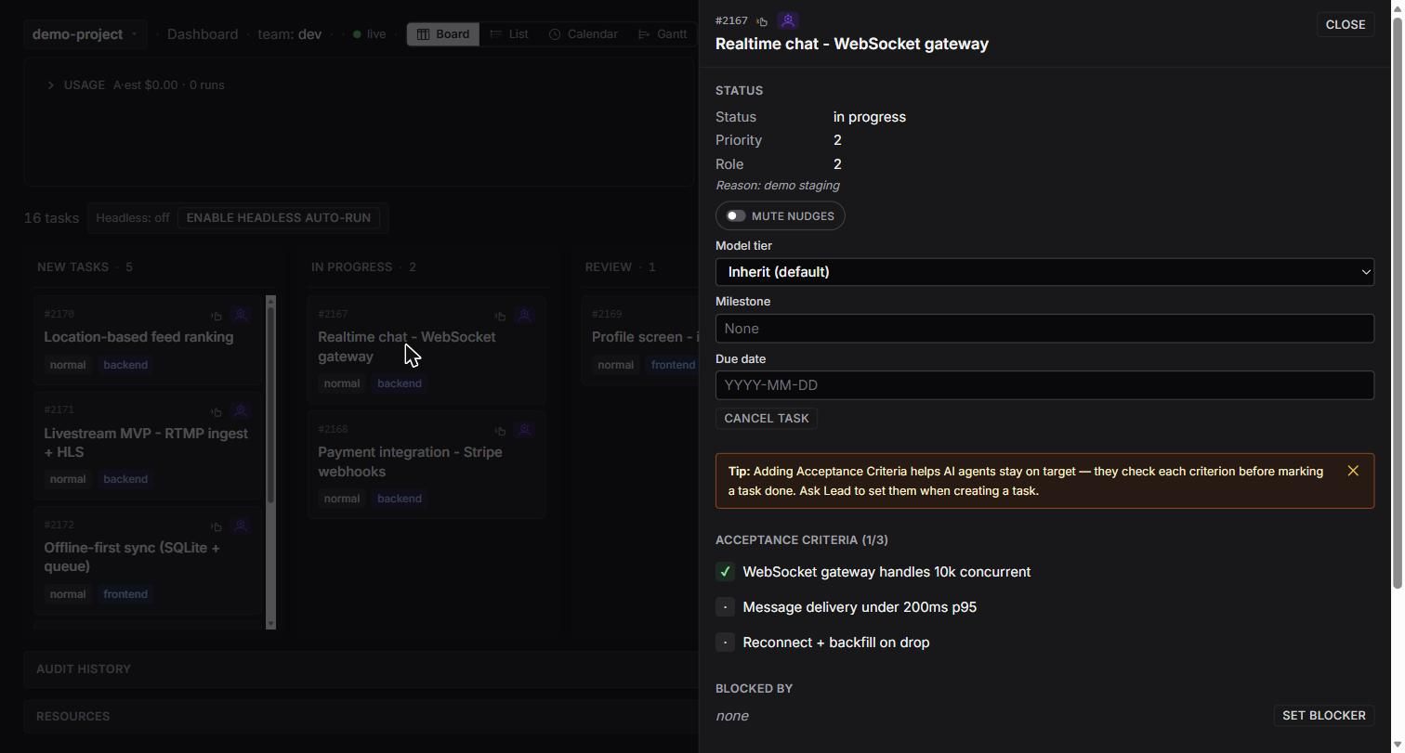Click the team: dev header item
This screenshot has width=1405, height=753.
[290, 34]
